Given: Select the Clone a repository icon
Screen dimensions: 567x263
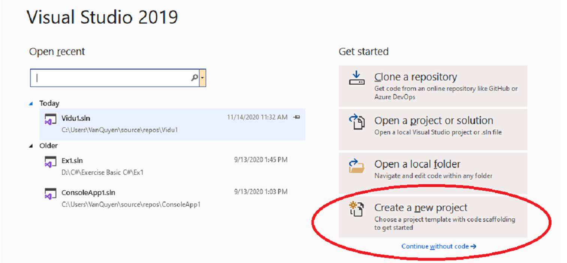Looking at the screenshot, I should (357, 78).
